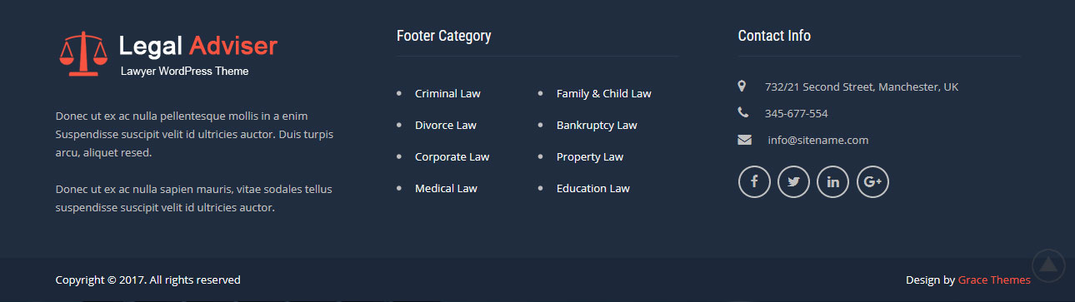Go to the Education Law category
Image resolution: width=1075 pixels, height=302 pixels.
click(593, 188)
